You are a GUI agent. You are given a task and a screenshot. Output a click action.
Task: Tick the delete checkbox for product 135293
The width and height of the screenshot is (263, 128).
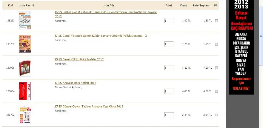[216, 21]
